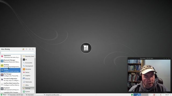Select the second workspace in the switcher
The width and height of the screenshot is (172, 96).
tap(145, 95)
